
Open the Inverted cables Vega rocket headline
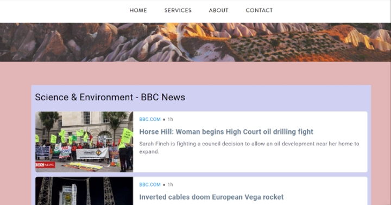[x=211, y=197]
